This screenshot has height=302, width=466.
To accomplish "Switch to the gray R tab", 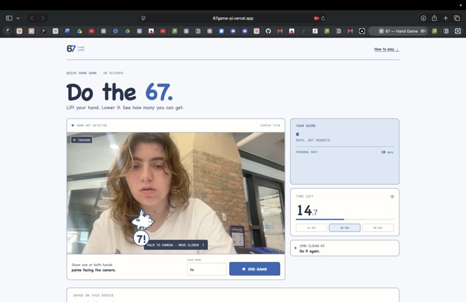I will pos(209,31).
